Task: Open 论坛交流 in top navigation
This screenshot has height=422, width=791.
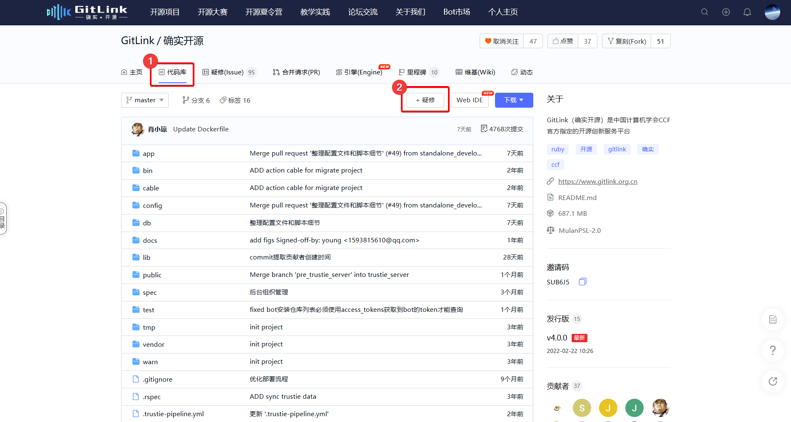Action: (x=363, y=12)
